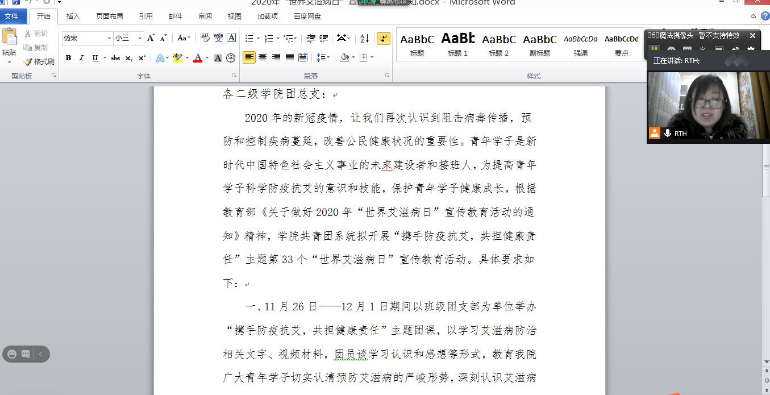Viewport: 770px width, 395px height.
Task: Click the red font color swatch
Action: click(197, 58)
